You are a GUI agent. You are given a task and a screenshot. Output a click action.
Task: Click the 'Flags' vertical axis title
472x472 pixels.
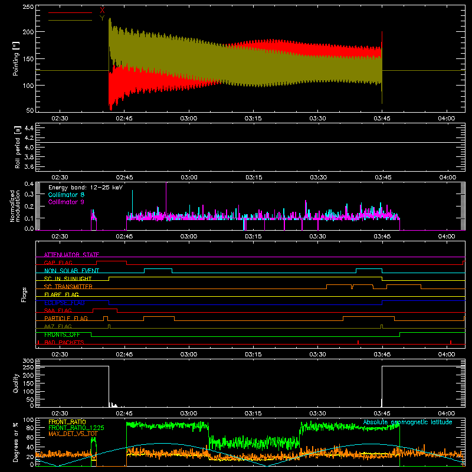pyautogui.click(x=24, y=294)
